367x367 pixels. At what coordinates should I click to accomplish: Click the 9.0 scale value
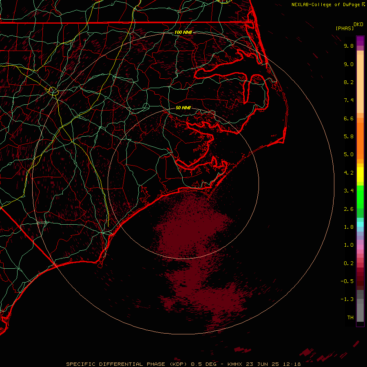coord(349,64)
